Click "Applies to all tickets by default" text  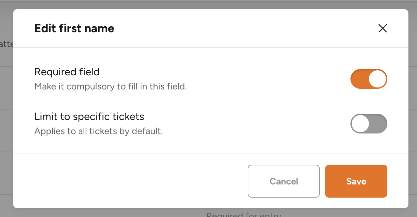click(98, 132)
